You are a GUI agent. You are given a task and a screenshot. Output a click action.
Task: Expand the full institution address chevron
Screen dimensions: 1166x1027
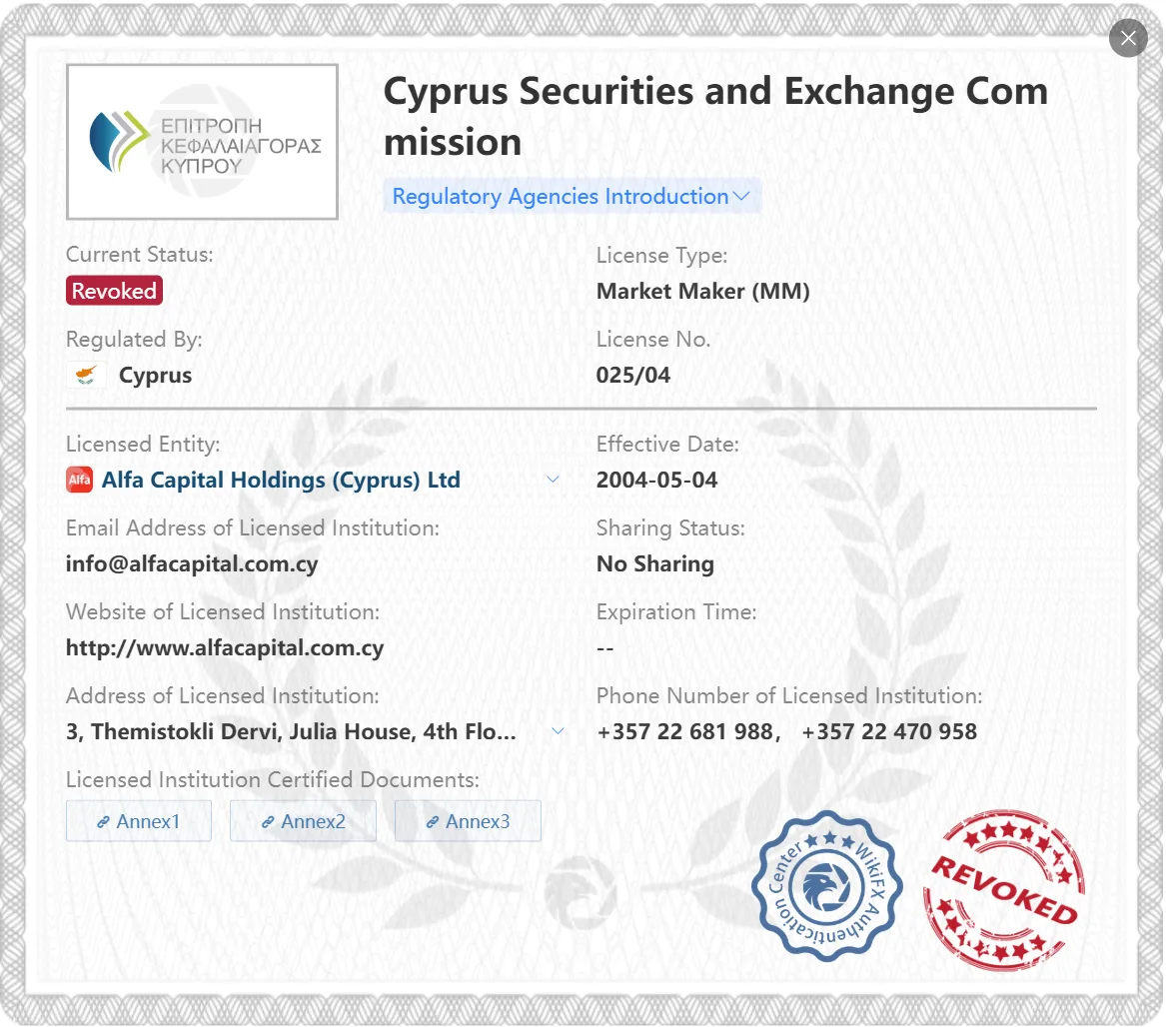tap(558, 731)
